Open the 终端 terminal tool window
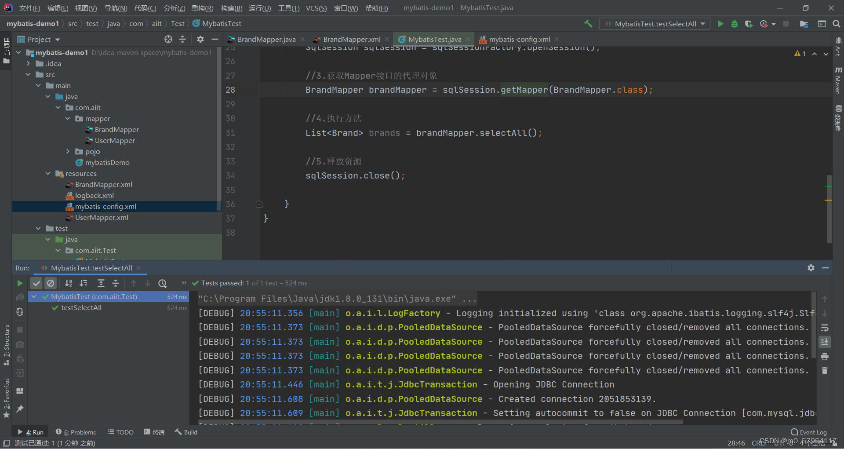The height and width of the screenshot is (449, 844). coord(154,432)
